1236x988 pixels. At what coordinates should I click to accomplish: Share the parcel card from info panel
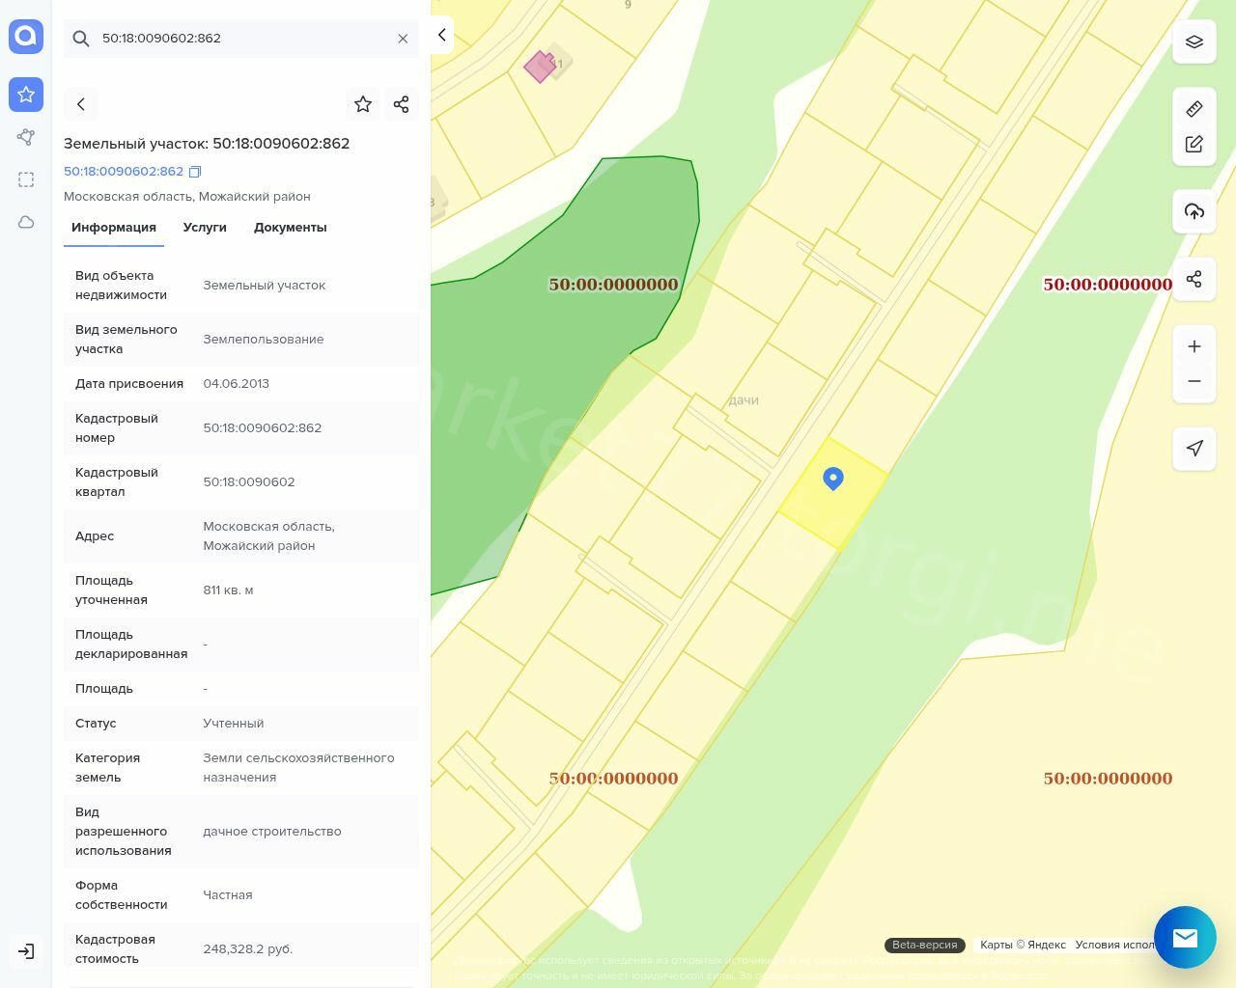tap(402, 104)
